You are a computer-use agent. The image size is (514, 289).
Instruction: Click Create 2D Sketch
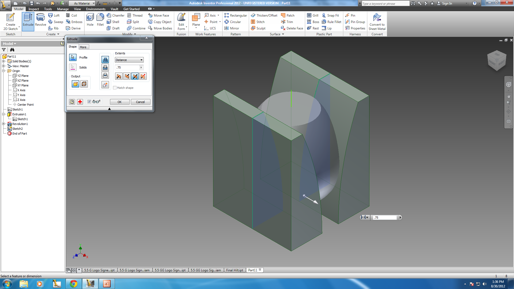(x=10, y=21)
